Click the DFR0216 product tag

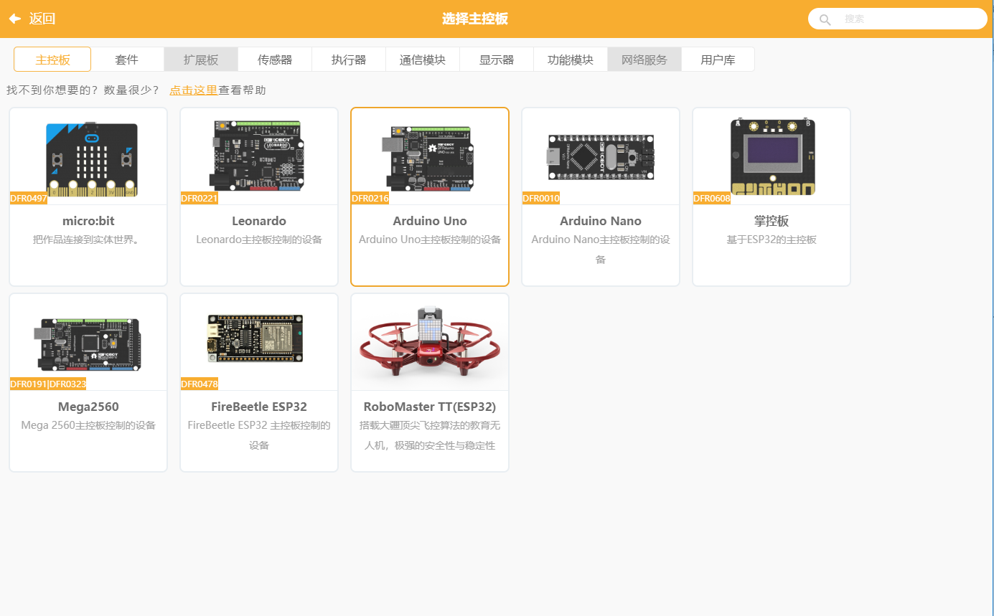coord(370,199)
